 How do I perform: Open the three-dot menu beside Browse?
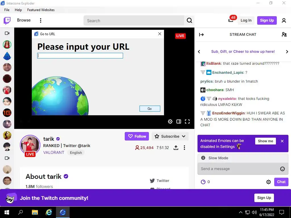point(40,20)
